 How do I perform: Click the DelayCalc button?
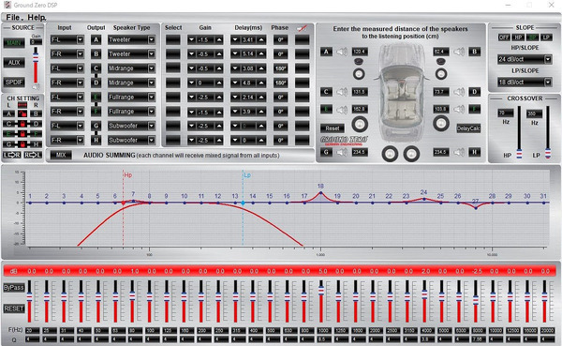[x=468, y=128]
